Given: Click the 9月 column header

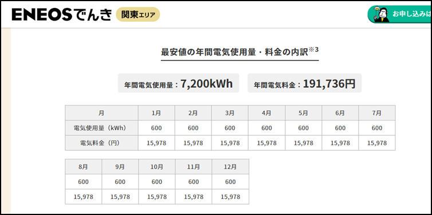Looking at the screenshot, I should [x=120, y=167].
